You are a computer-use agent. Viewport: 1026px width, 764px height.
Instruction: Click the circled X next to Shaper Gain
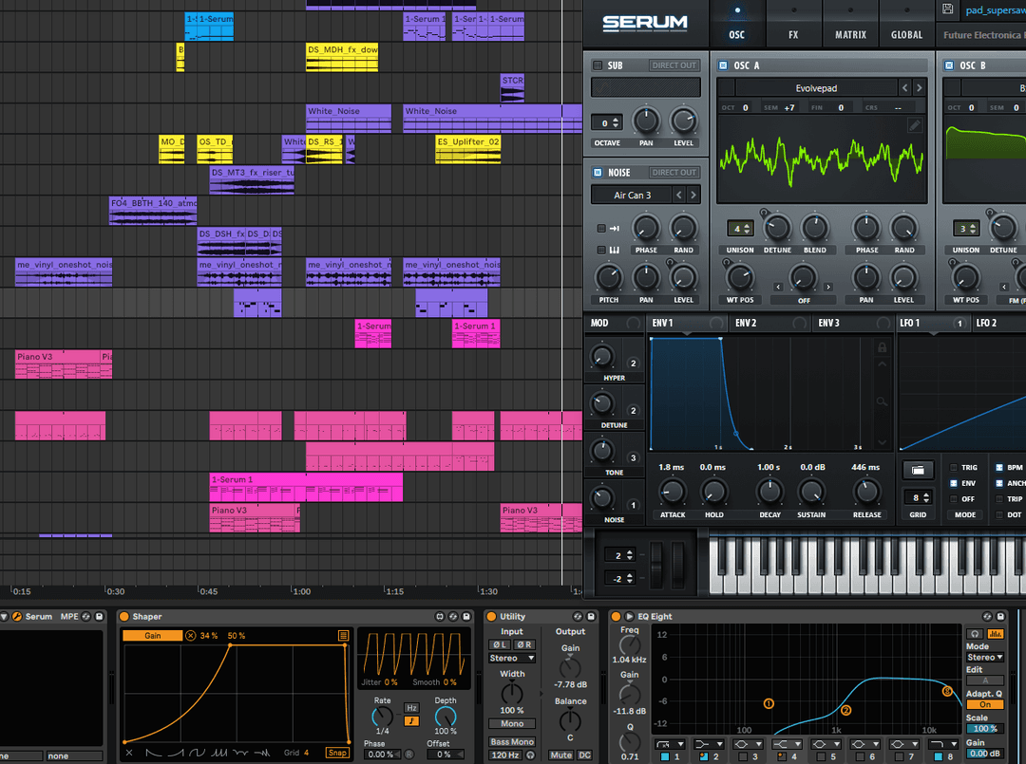(x=190, y=635)
